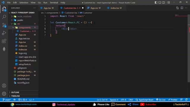Switch to the App.tsx editor tab
The image size is (190, 107).
(x=48, y=8)
